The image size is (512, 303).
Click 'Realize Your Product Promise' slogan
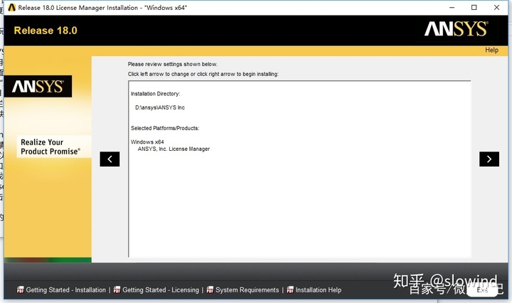click(x=50, y=147)
